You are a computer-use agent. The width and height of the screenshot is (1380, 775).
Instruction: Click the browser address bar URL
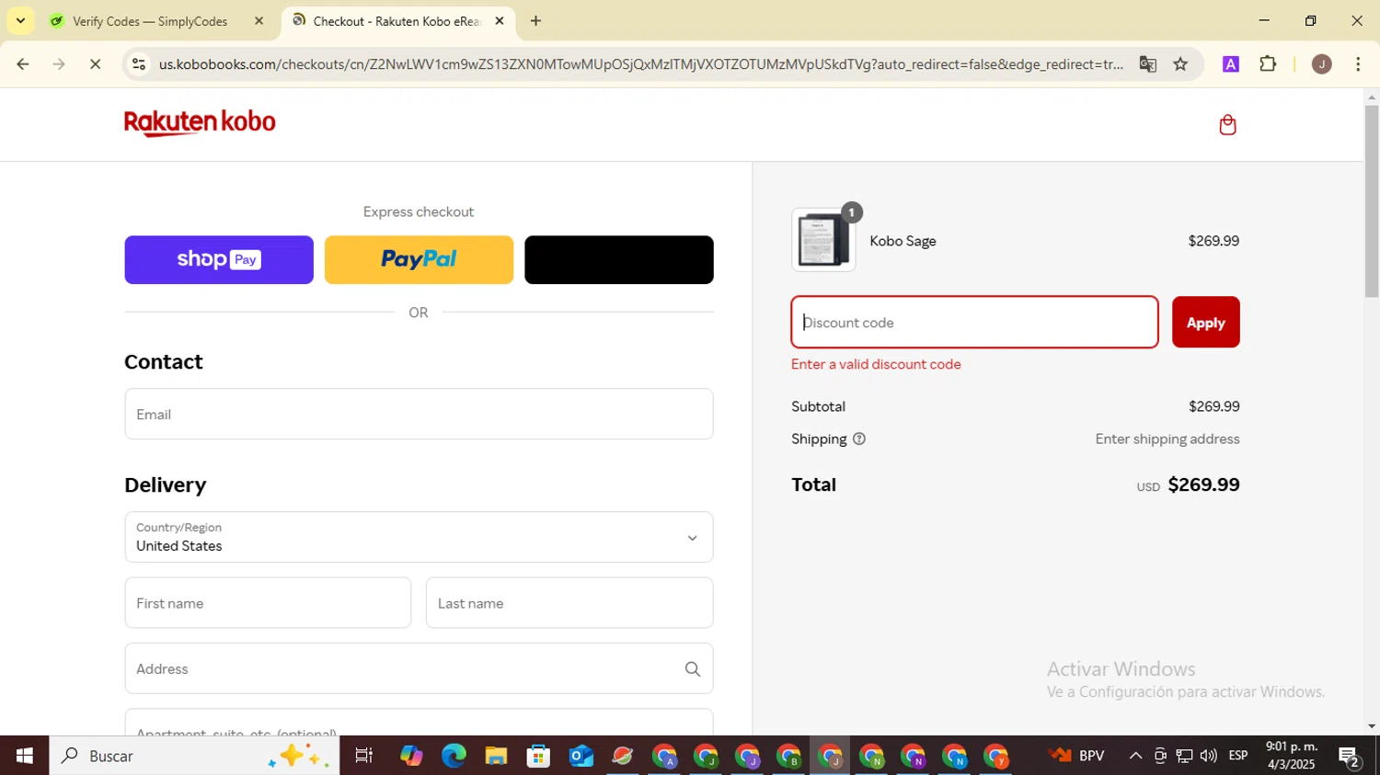click(640, 64)
